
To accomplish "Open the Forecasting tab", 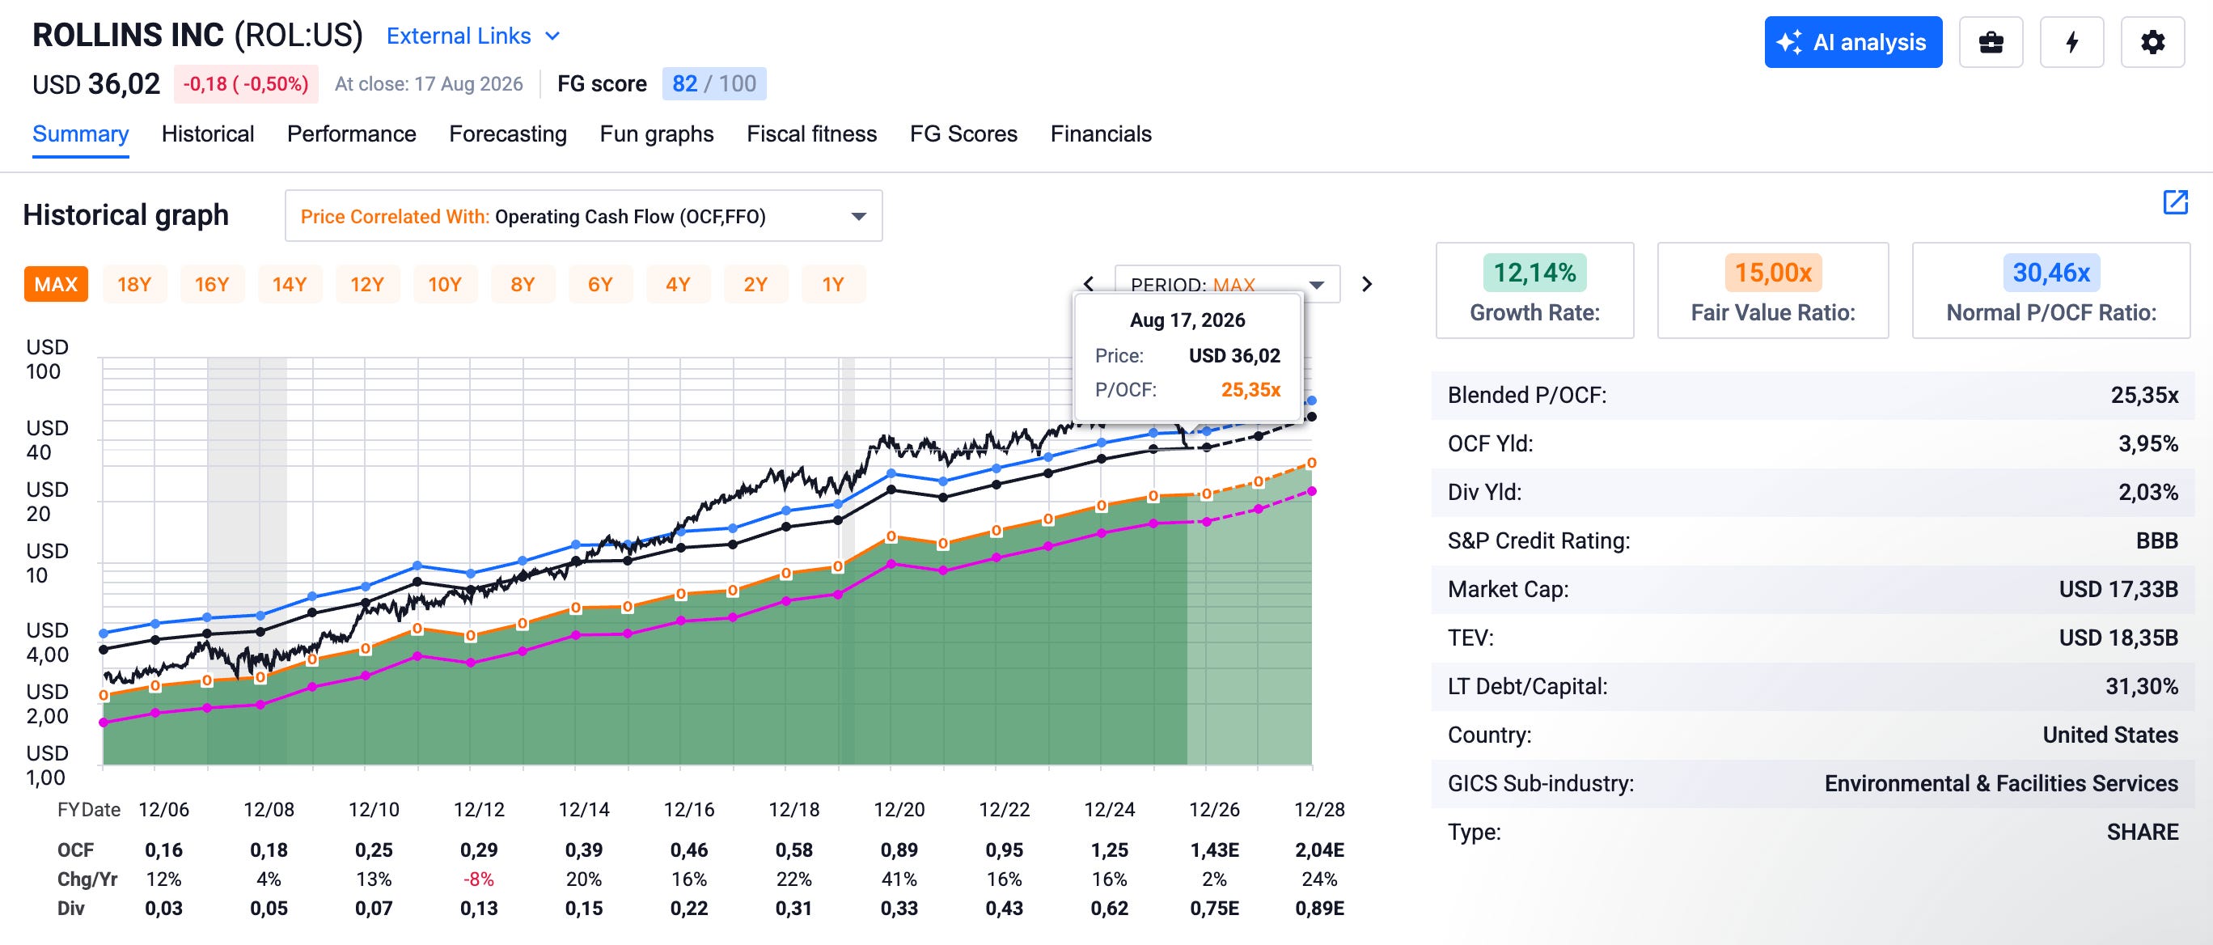I will pos(508,134).
